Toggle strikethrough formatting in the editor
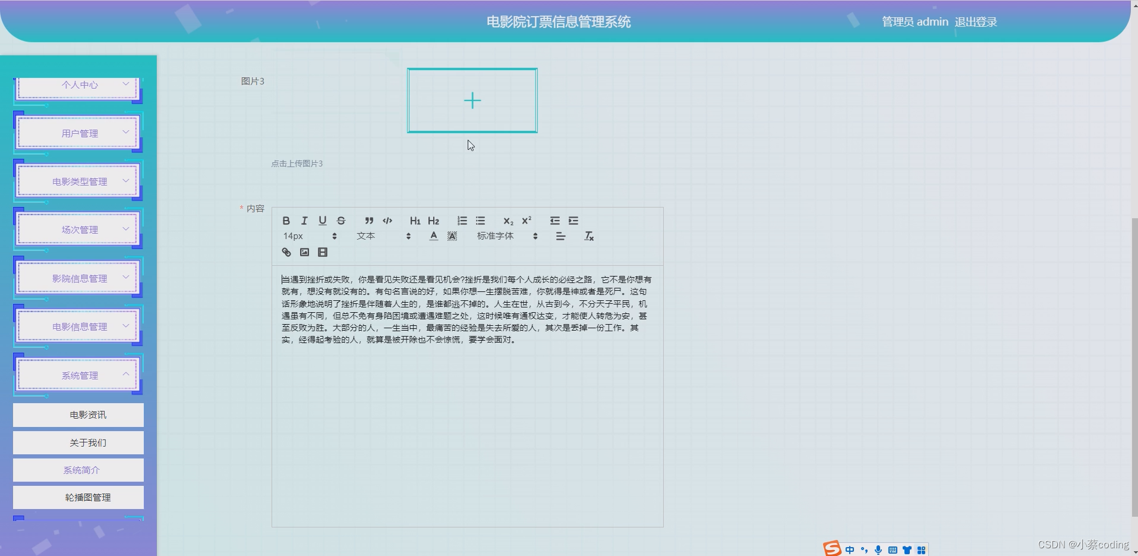The width and height of the screenshot is (1138, 556). (x=341, y=221)
